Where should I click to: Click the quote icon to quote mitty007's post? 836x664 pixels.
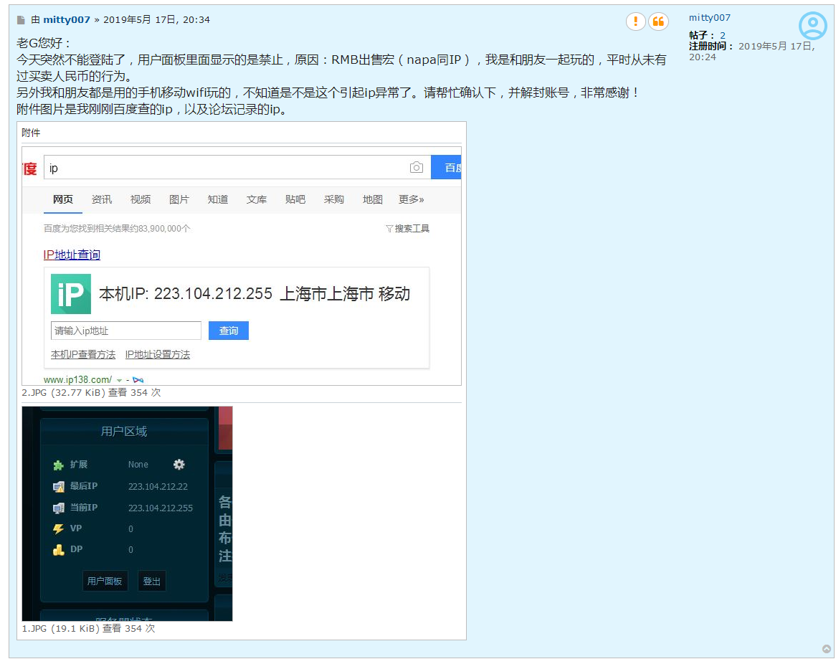(x=660, y=22)
